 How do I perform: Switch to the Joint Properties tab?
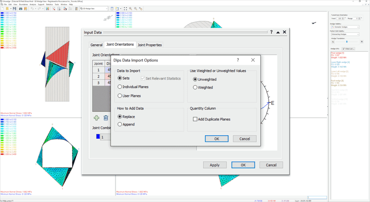click(149, 45)
